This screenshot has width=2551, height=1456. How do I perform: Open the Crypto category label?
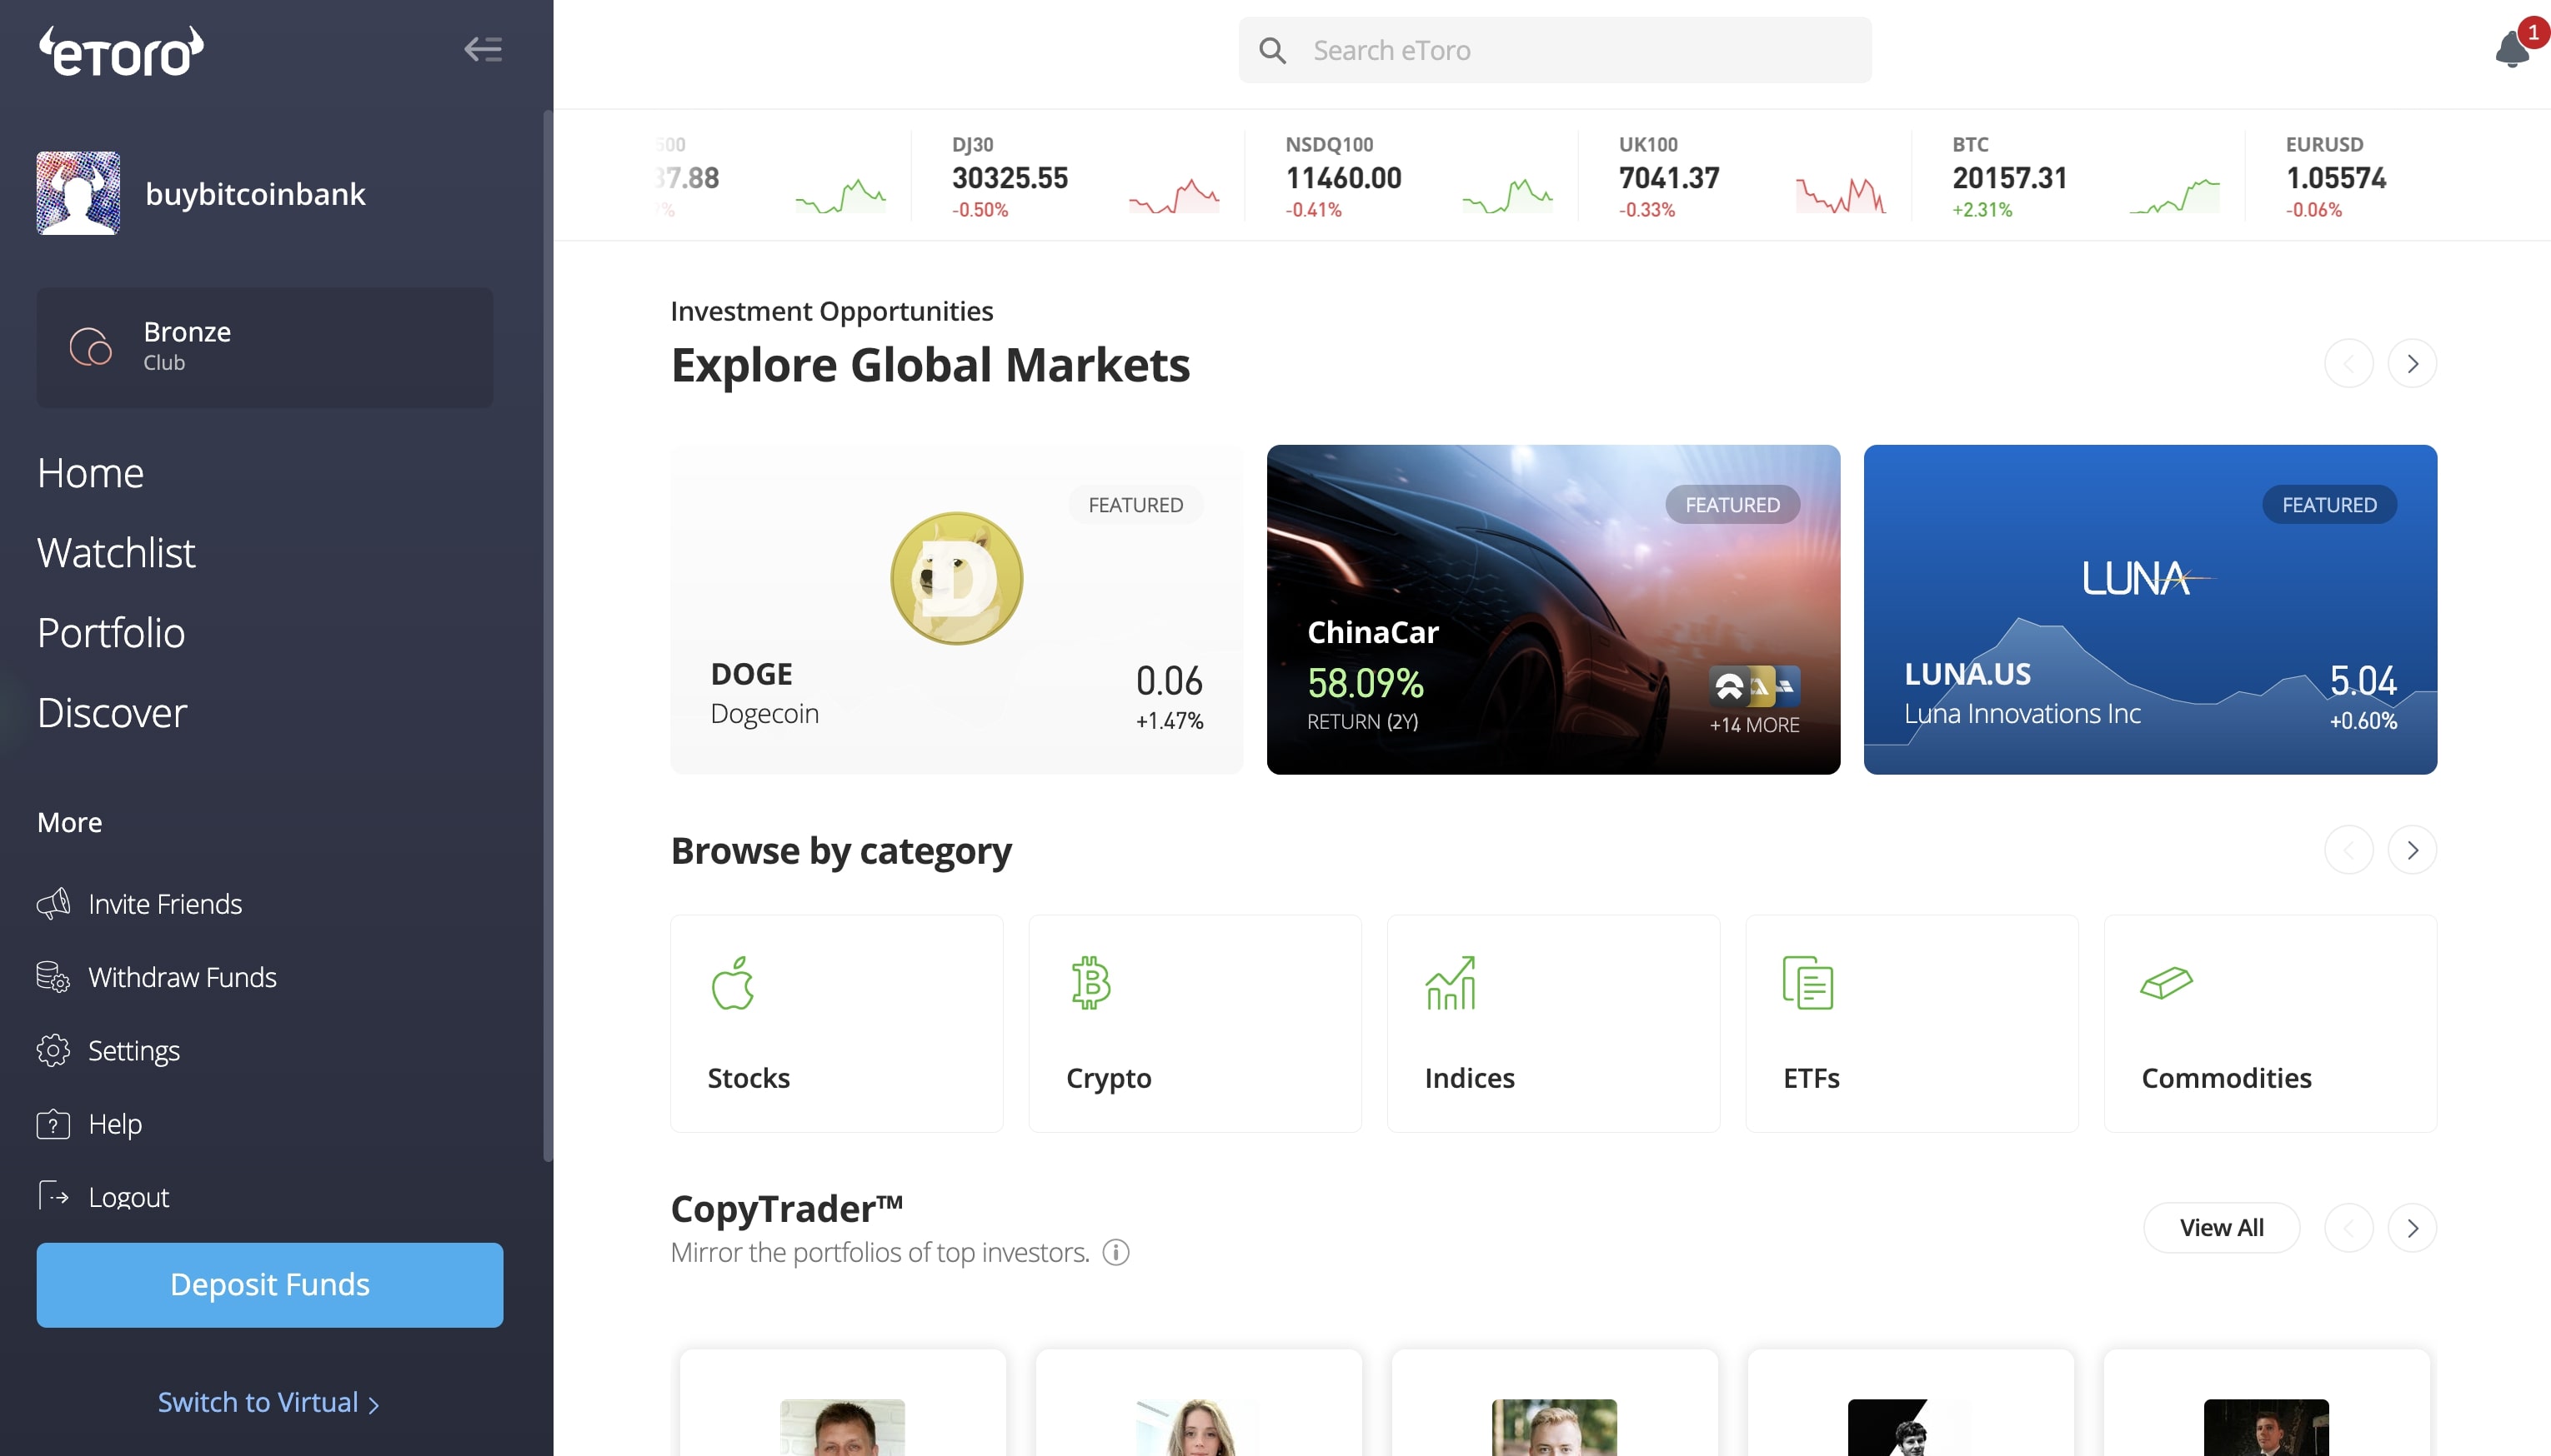(1109, 1078)
